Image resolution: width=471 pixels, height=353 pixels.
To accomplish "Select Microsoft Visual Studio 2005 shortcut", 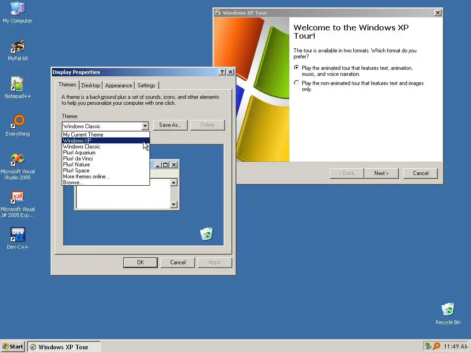I will [x=17, y=166].
